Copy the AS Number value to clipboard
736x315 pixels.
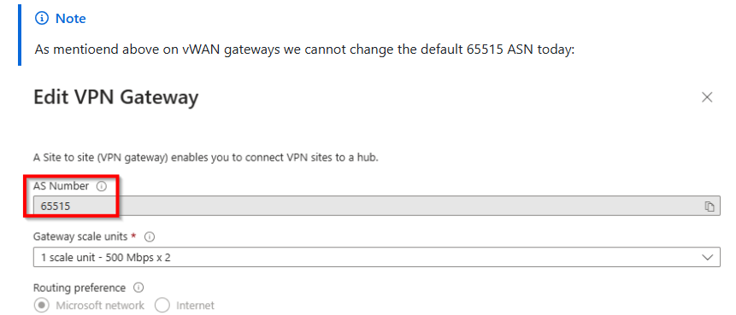710,207
